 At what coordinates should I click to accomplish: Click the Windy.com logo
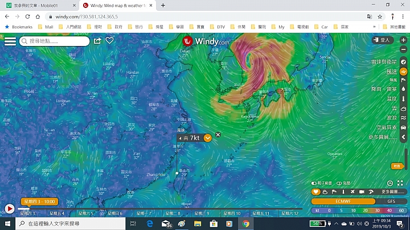pos(206,41)
